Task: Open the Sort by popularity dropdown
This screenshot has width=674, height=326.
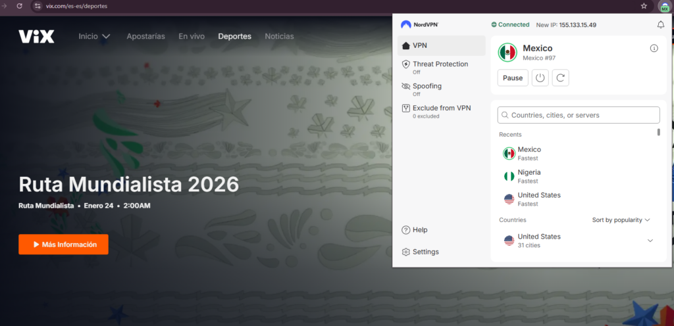Action: [x=621, y=220]
